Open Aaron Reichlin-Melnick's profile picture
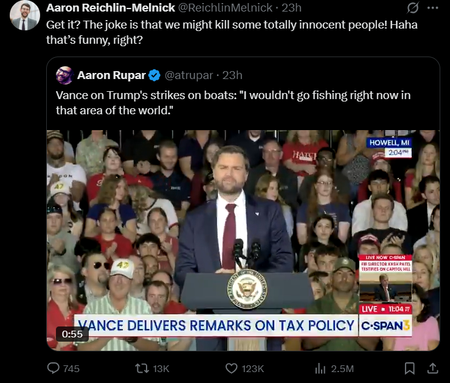Screen dimensions: 450x383 [25, 15]
